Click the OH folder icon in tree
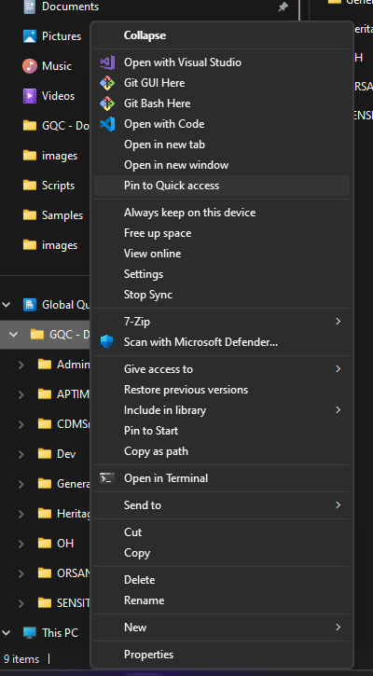Screen dimensions: 373x676 coord(45,544)
